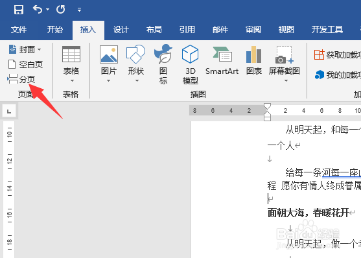The height and width of the screenshot is (258, 361).
Task: Switch to the 引用 tab
Action: tap(187, 30)
